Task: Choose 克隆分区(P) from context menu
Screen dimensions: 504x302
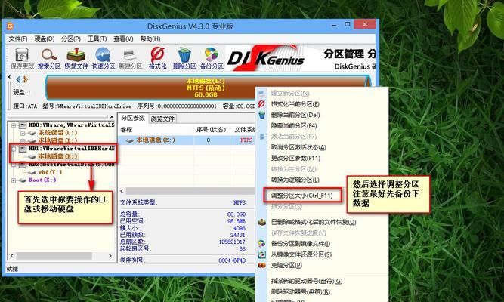Action: (286, 265)
